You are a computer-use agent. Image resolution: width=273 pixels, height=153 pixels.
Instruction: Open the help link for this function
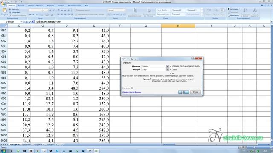click(132, 92)
